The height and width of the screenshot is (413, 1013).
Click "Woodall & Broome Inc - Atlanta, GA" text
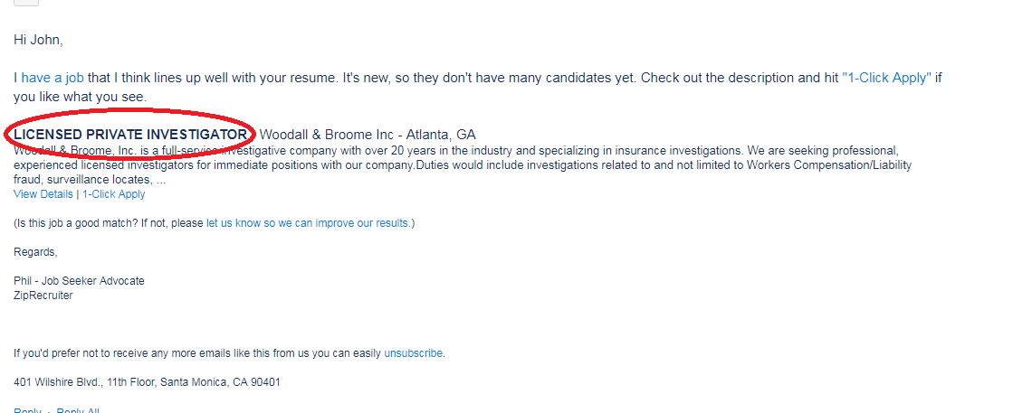pyautogui.click(x=368, y=135)
